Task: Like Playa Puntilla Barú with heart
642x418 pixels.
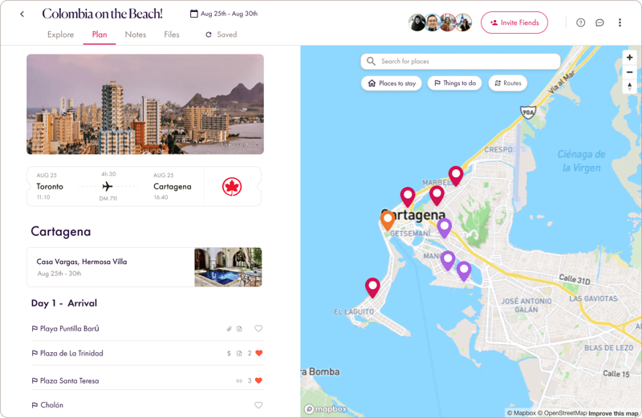Action: coord(258,329)
